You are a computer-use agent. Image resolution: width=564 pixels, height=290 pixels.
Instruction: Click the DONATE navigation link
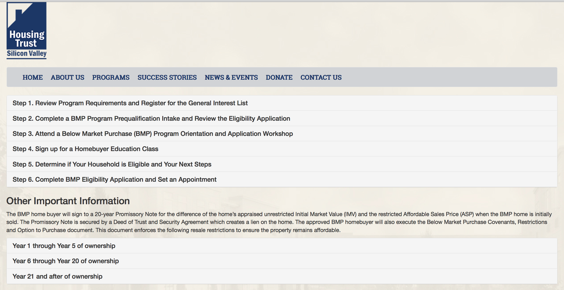pyautogui.click(x=279, y=77)
